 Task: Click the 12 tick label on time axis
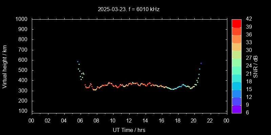(x=129, y=120)
